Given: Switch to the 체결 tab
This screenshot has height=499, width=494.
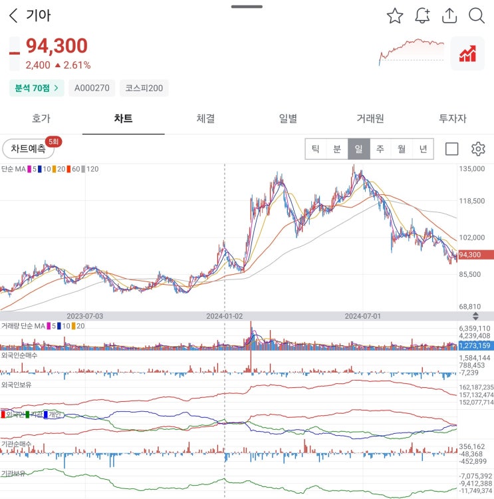Looking at the screenshot, I should click(205, 118).
